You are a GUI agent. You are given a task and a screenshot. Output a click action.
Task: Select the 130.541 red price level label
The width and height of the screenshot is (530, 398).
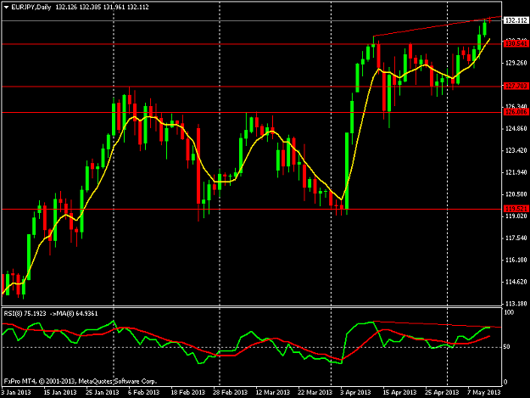pos(516,44)
